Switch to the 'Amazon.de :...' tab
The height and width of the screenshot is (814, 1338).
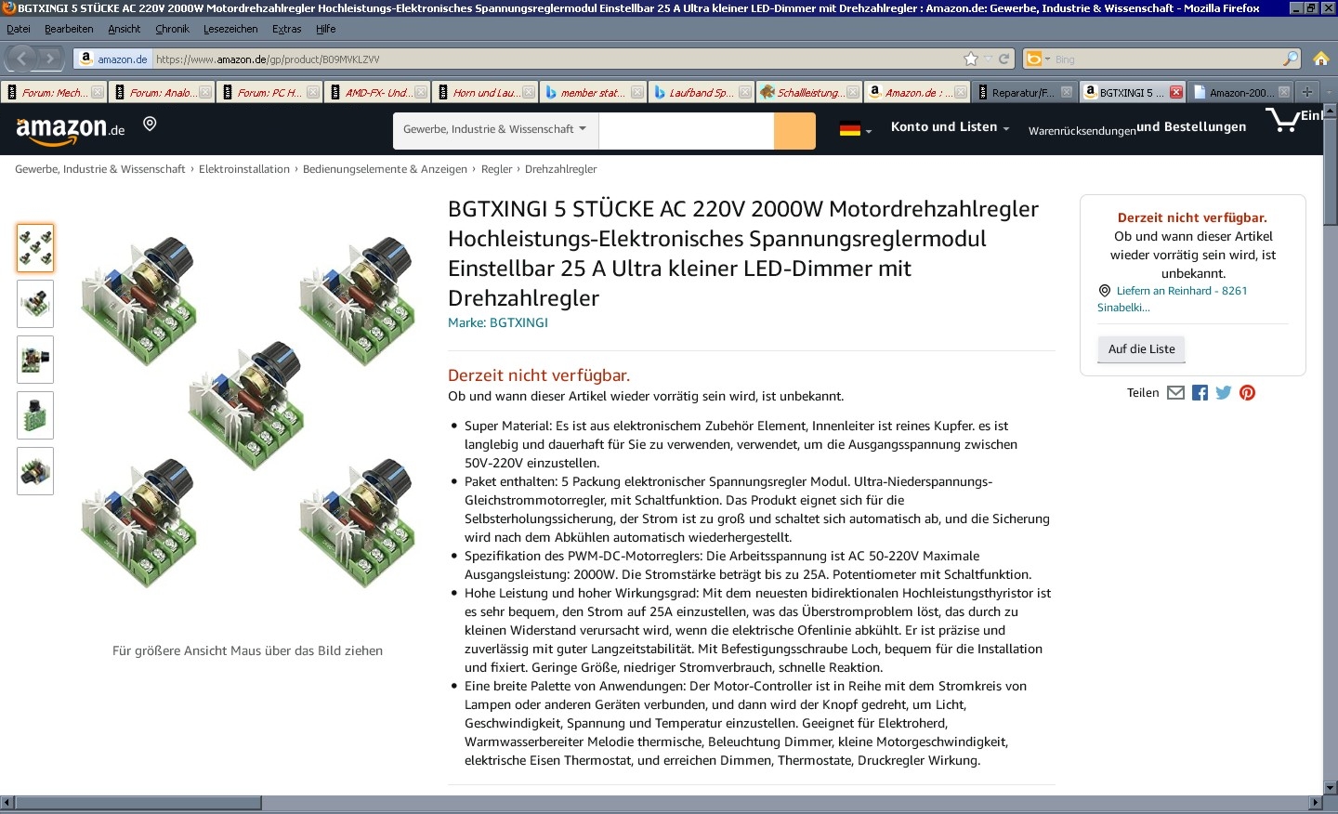[x=916, y=92]
